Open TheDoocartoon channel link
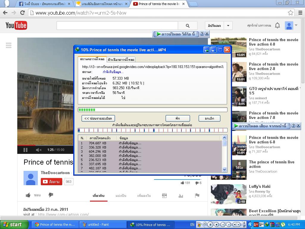 point(55,173)
